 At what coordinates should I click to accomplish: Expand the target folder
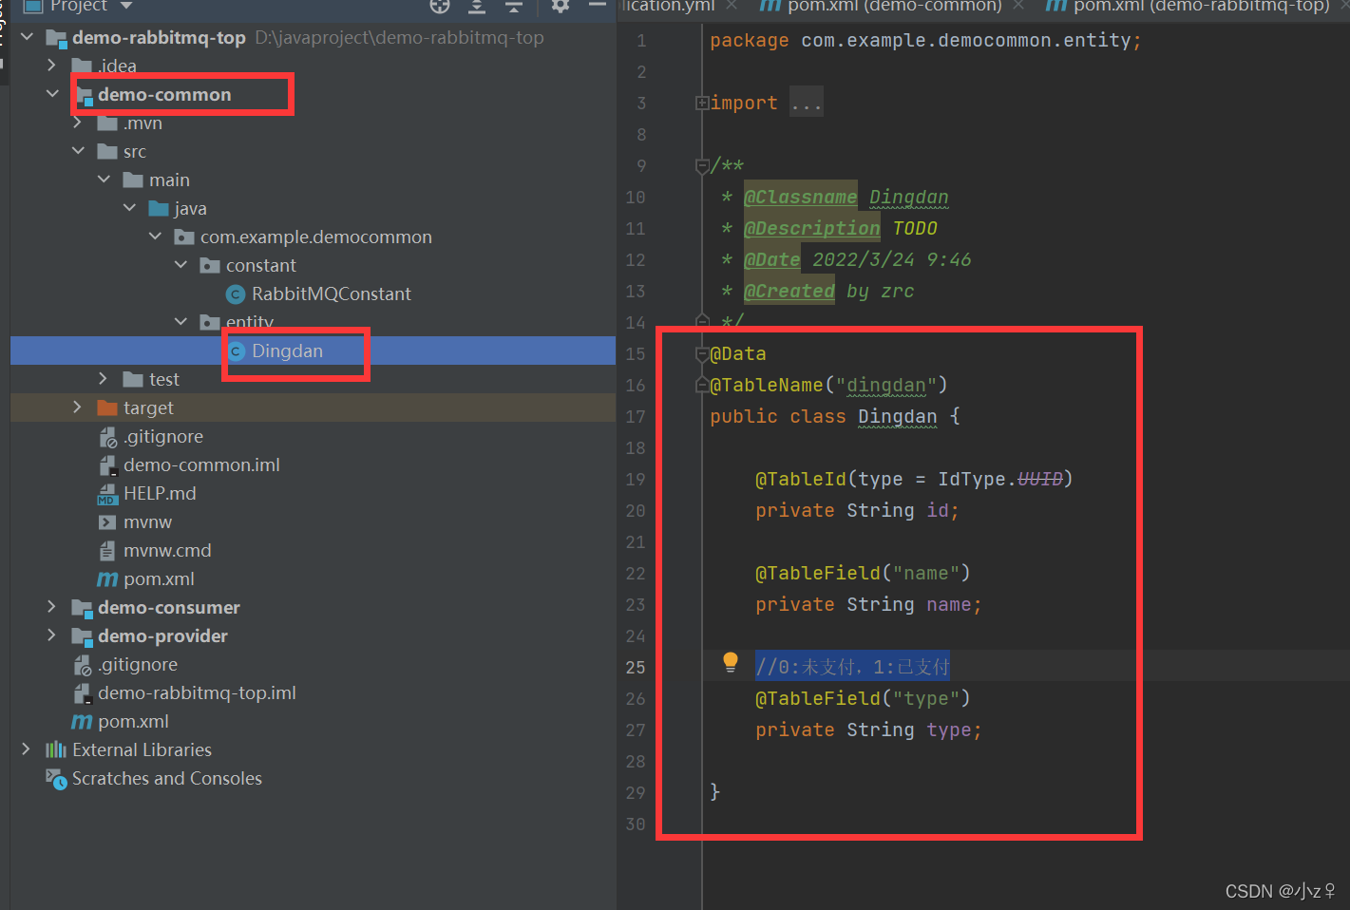click(78, 408)
